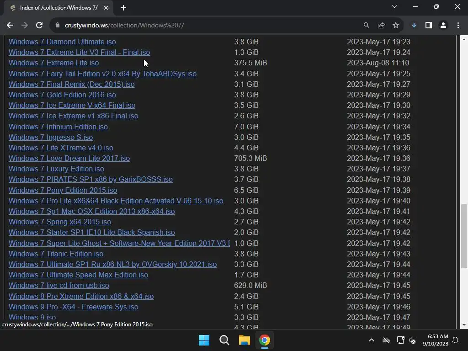Click Windows 7 Titanic Edition.iso
This screenshot has width=468, height=351.
tap(56, 254)
